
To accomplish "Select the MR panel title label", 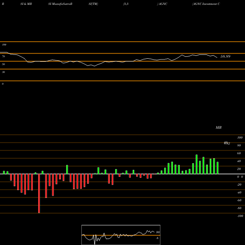I will [219, 127].
